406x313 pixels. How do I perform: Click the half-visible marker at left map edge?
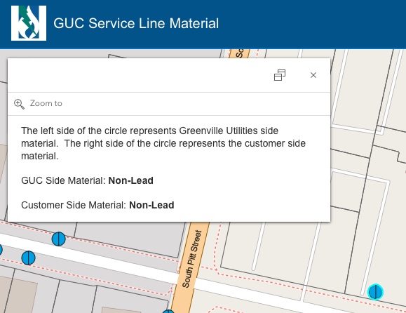click(1, 250)
